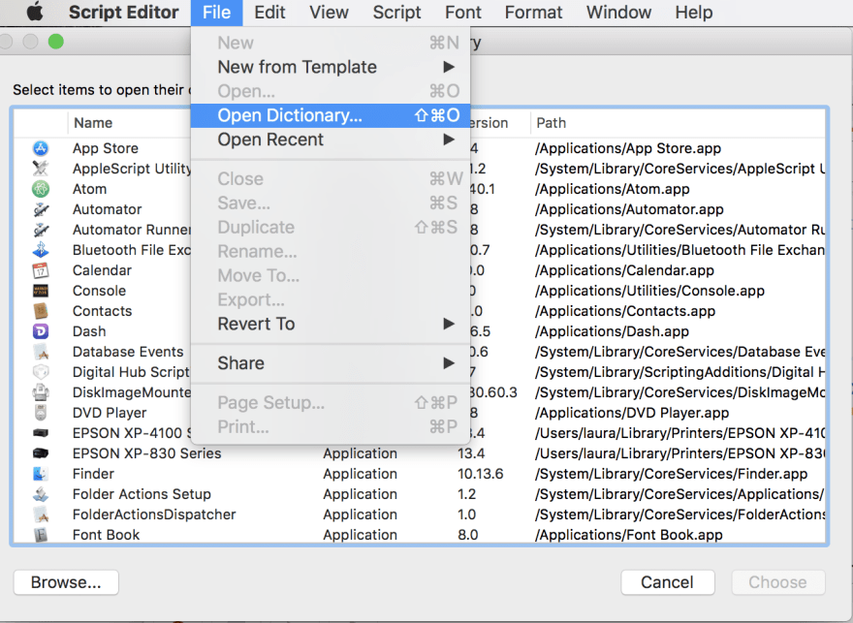Image resolution: width=853 pixels, height=623 pixels.
Task: Select Database Events name in list
Action: tap(128, 352)
